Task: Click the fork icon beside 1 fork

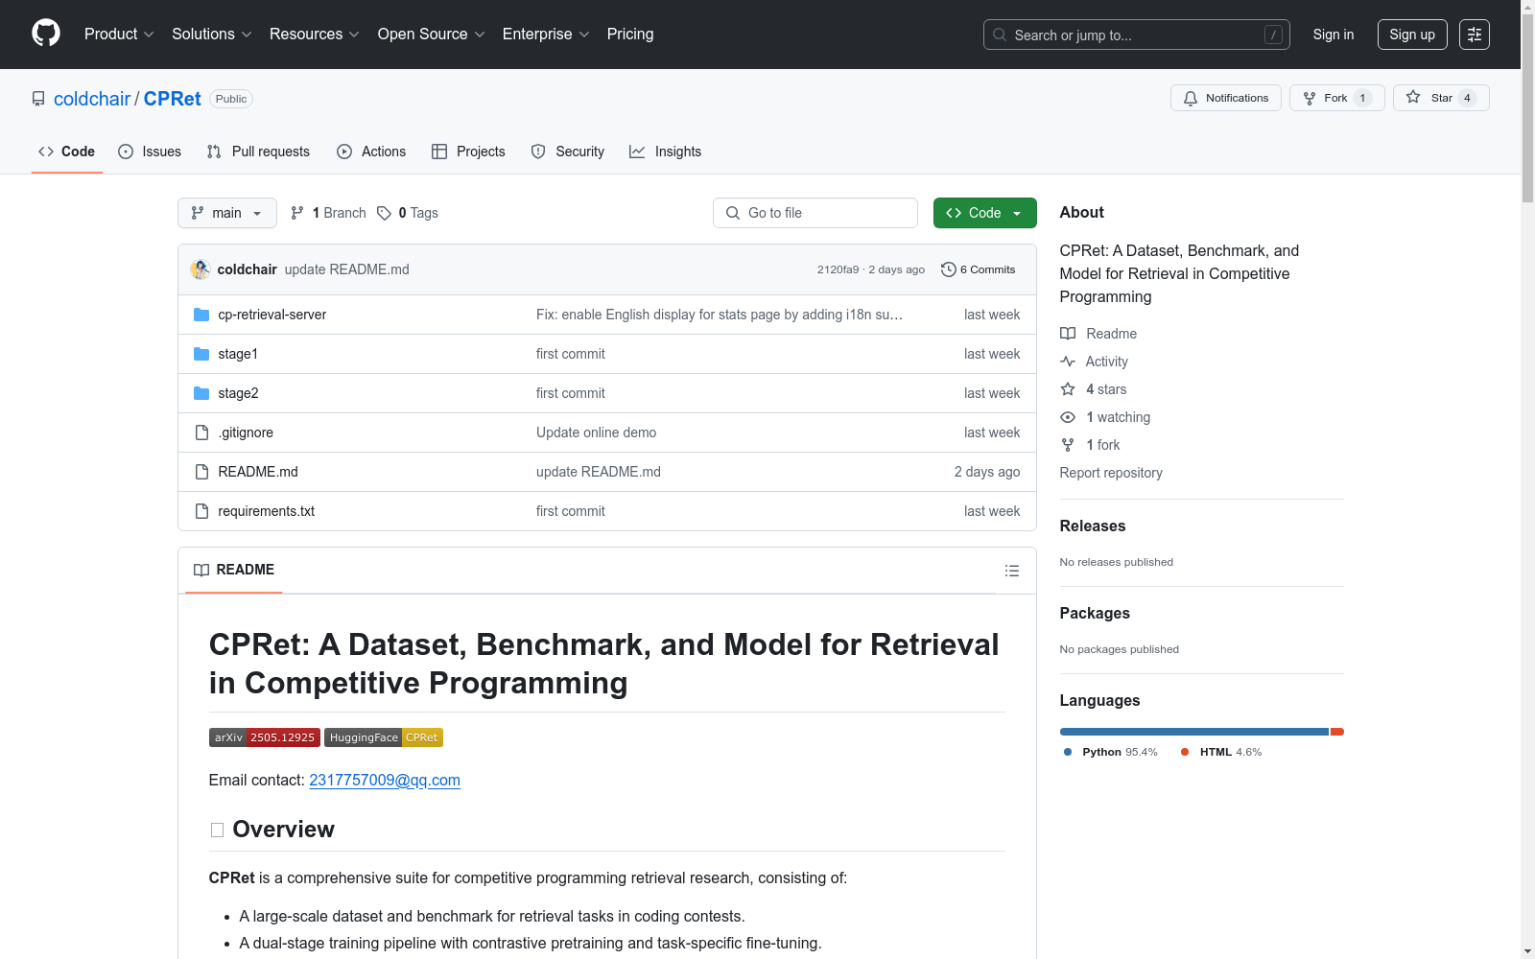Action: tap(1068, 445)
